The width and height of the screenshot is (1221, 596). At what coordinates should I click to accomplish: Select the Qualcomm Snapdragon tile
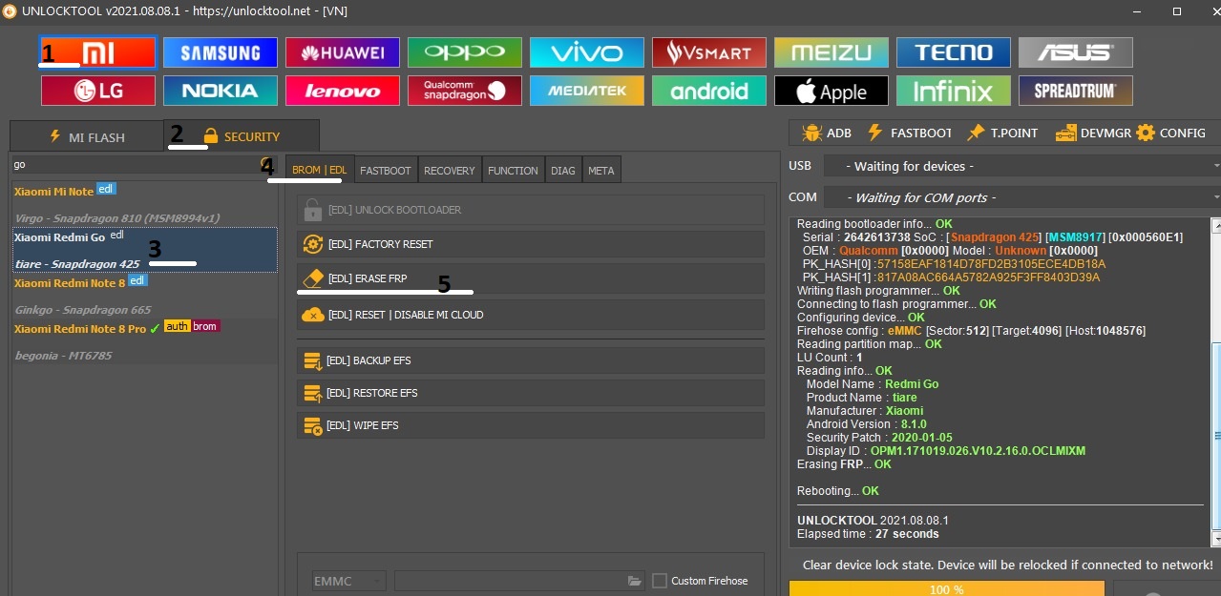465,91
